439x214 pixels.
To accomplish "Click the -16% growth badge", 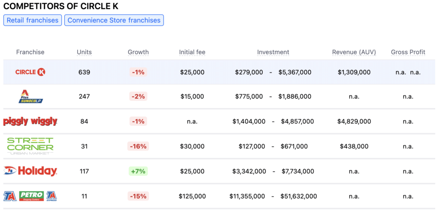I will click(x=138, y=146).
